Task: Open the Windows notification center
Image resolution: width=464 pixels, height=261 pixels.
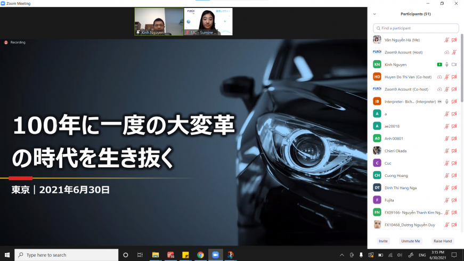Action: tap(454, 255)
